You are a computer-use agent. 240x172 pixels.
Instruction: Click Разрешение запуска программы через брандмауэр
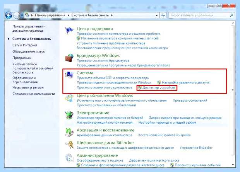click(123, 65)
